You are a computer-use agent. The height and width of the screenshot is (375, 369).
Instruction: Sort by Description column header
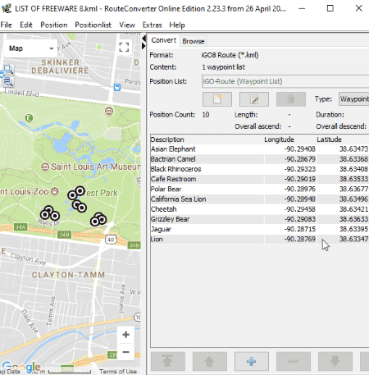pos(207,139)
